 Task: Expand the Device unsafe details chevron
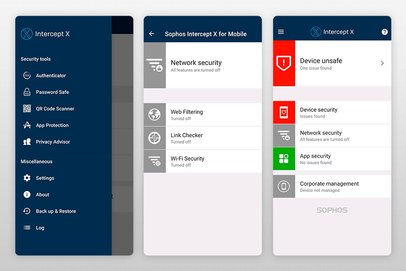point(382,63)
